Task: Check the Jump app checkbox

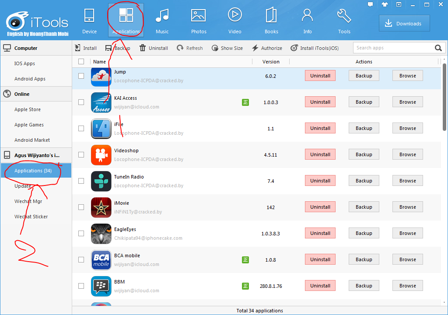Action: click(81, 76)
